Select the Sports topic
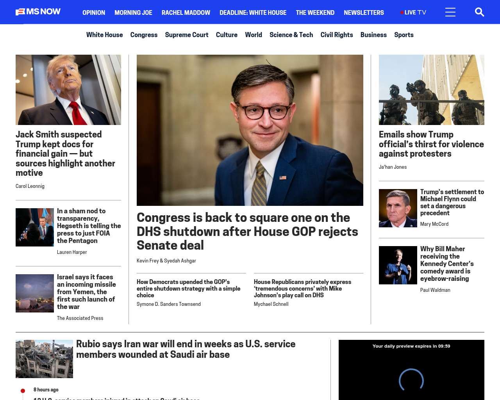Image resolution: width=500 pixels, height=400 pixels. pos(404,35)
